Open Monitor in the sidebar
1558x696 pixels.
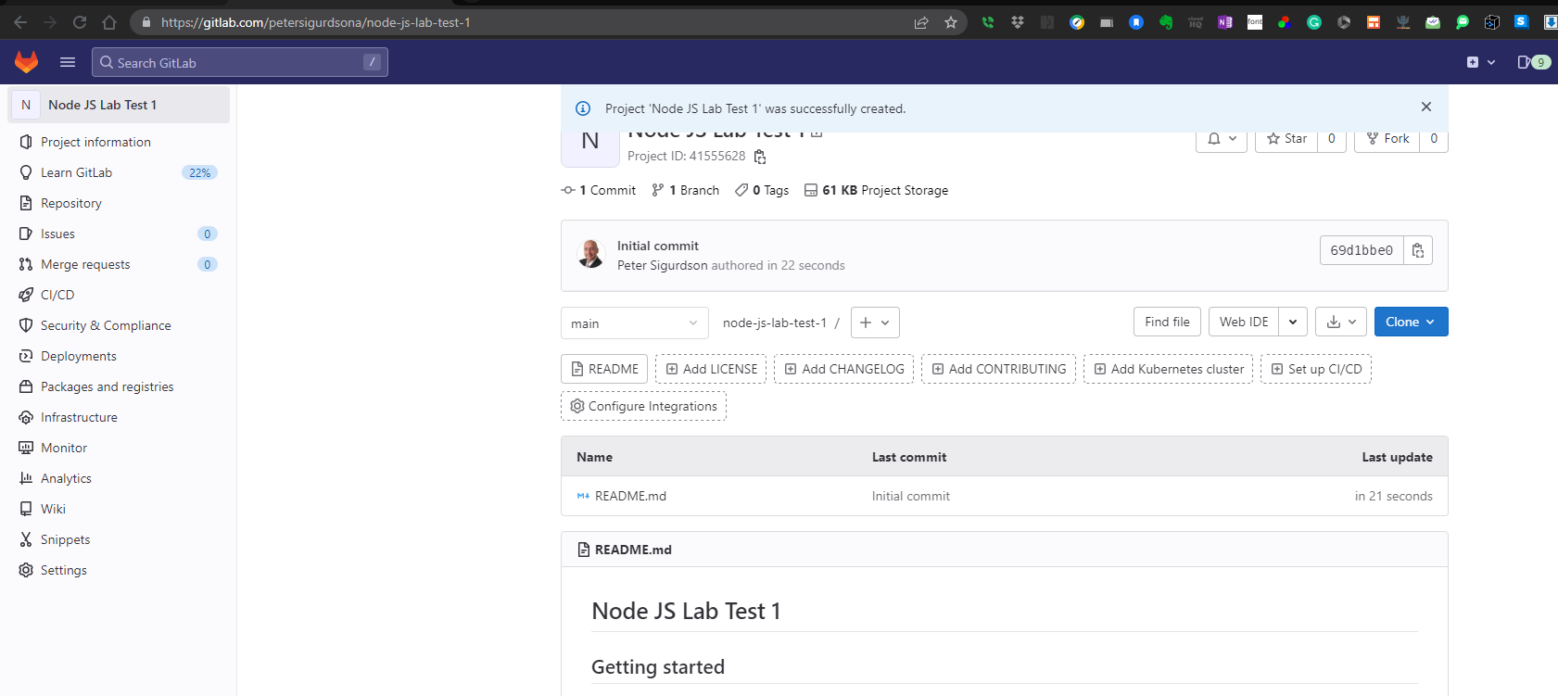click(x=119, y=448)
